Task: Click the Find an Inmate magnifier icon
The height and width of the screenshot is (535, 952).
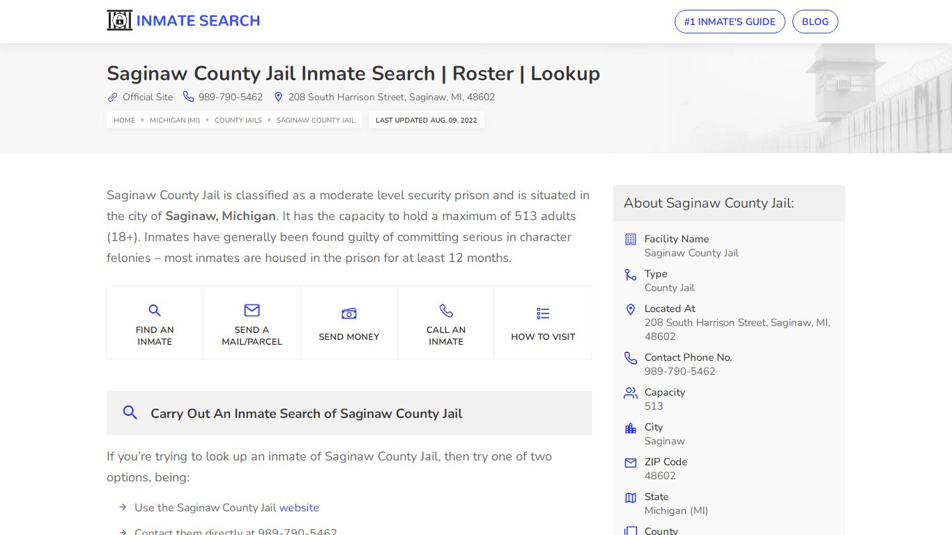Action: coord(155,311)
